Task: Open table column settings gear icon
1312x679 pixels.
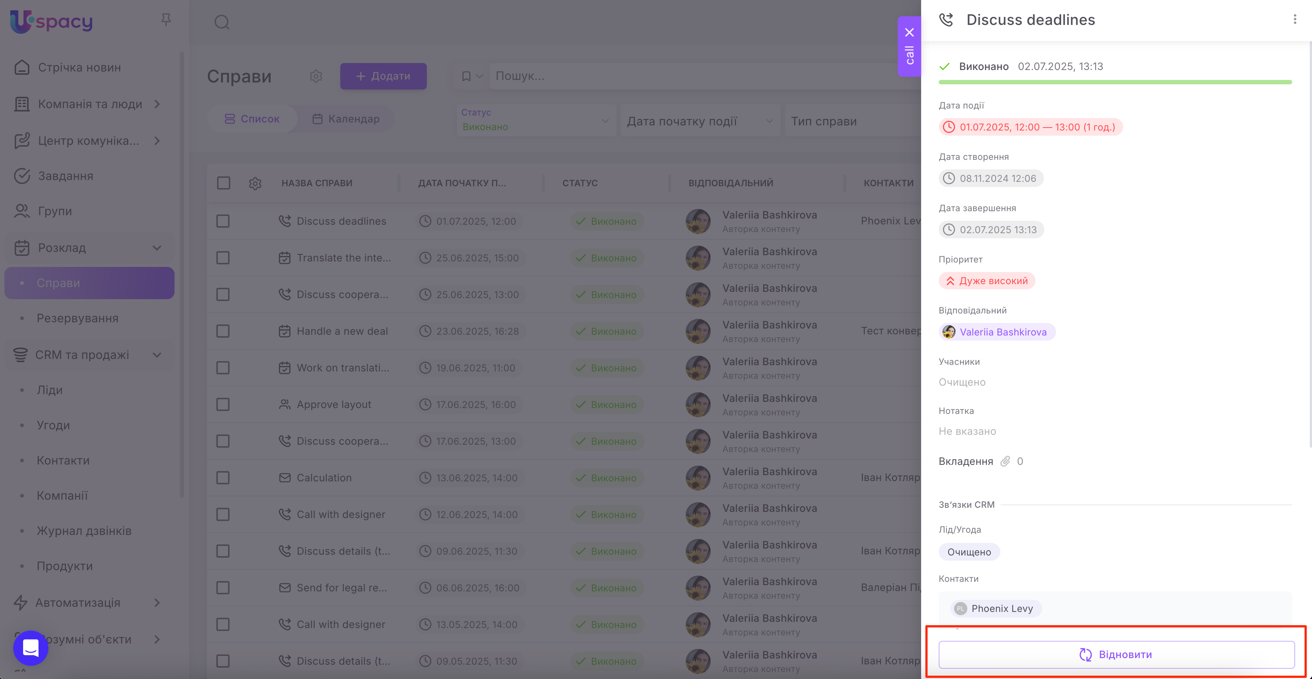Action: (x=255, y=183)
